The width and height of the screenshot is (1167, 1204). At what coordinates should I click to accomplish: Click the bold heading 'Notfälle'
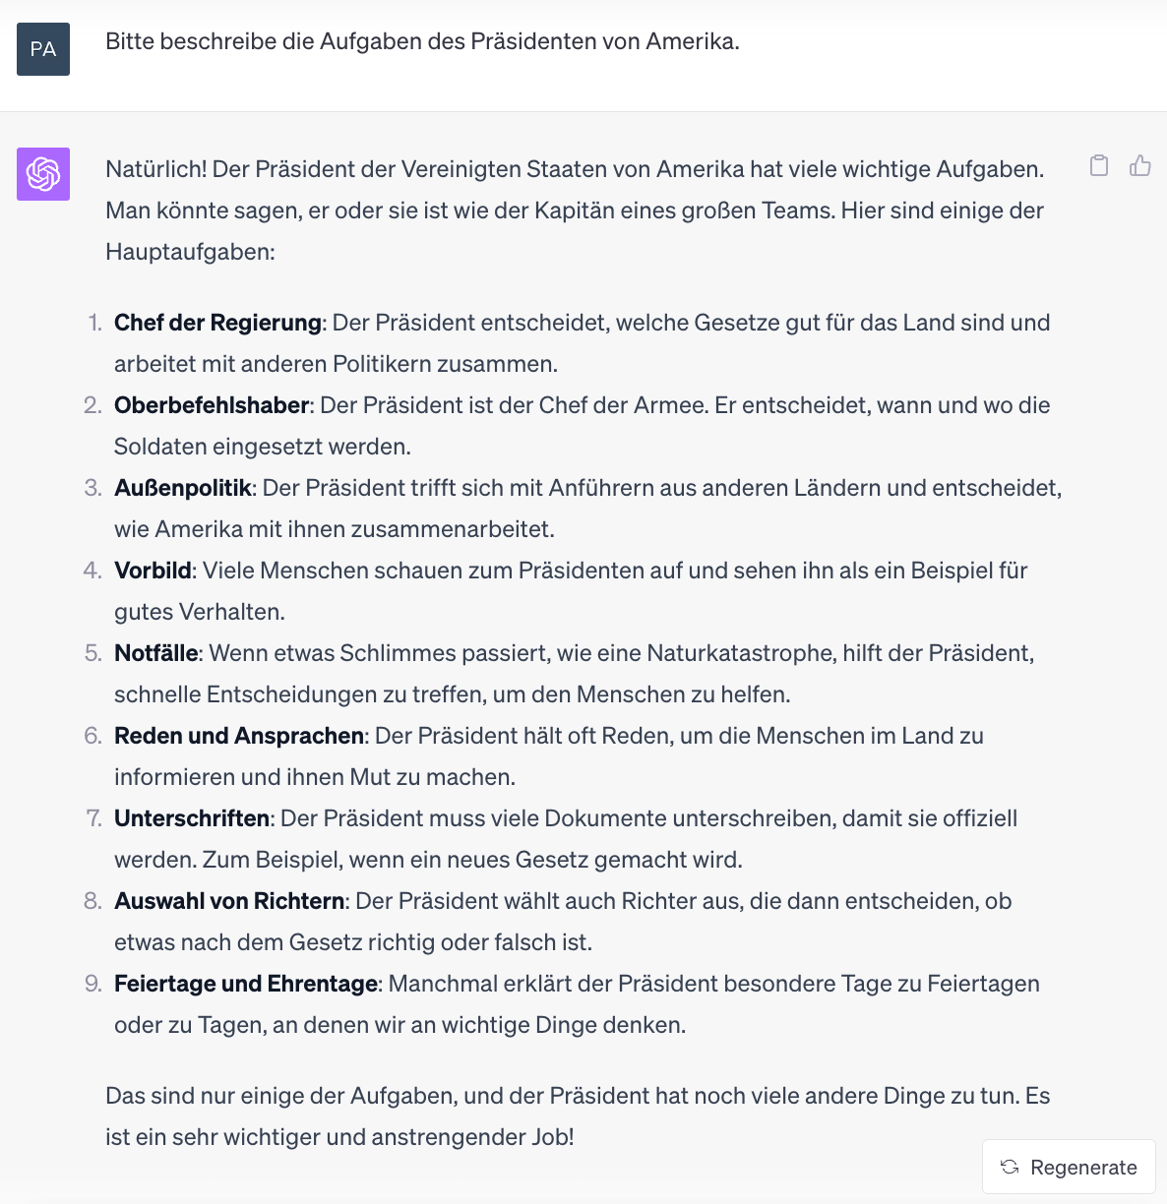156,653
